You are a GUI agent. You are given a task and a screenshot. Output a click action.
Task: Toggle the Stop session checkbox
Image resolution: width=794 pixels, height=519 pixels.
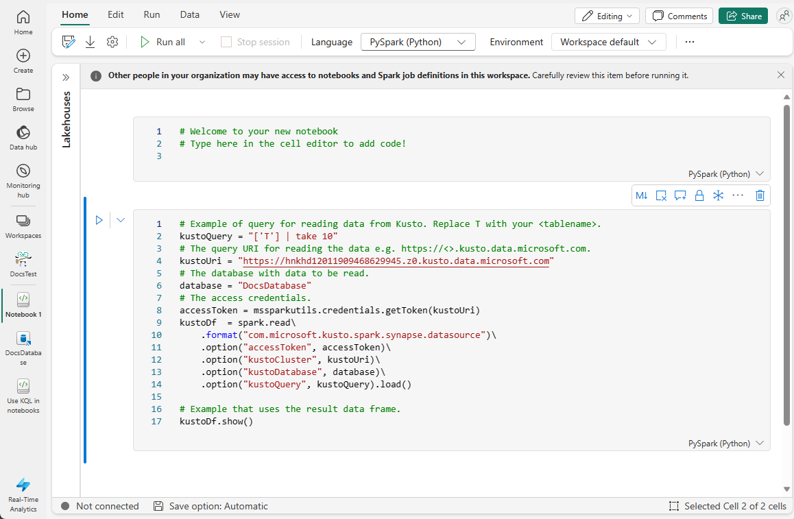(x=226, y=42)
